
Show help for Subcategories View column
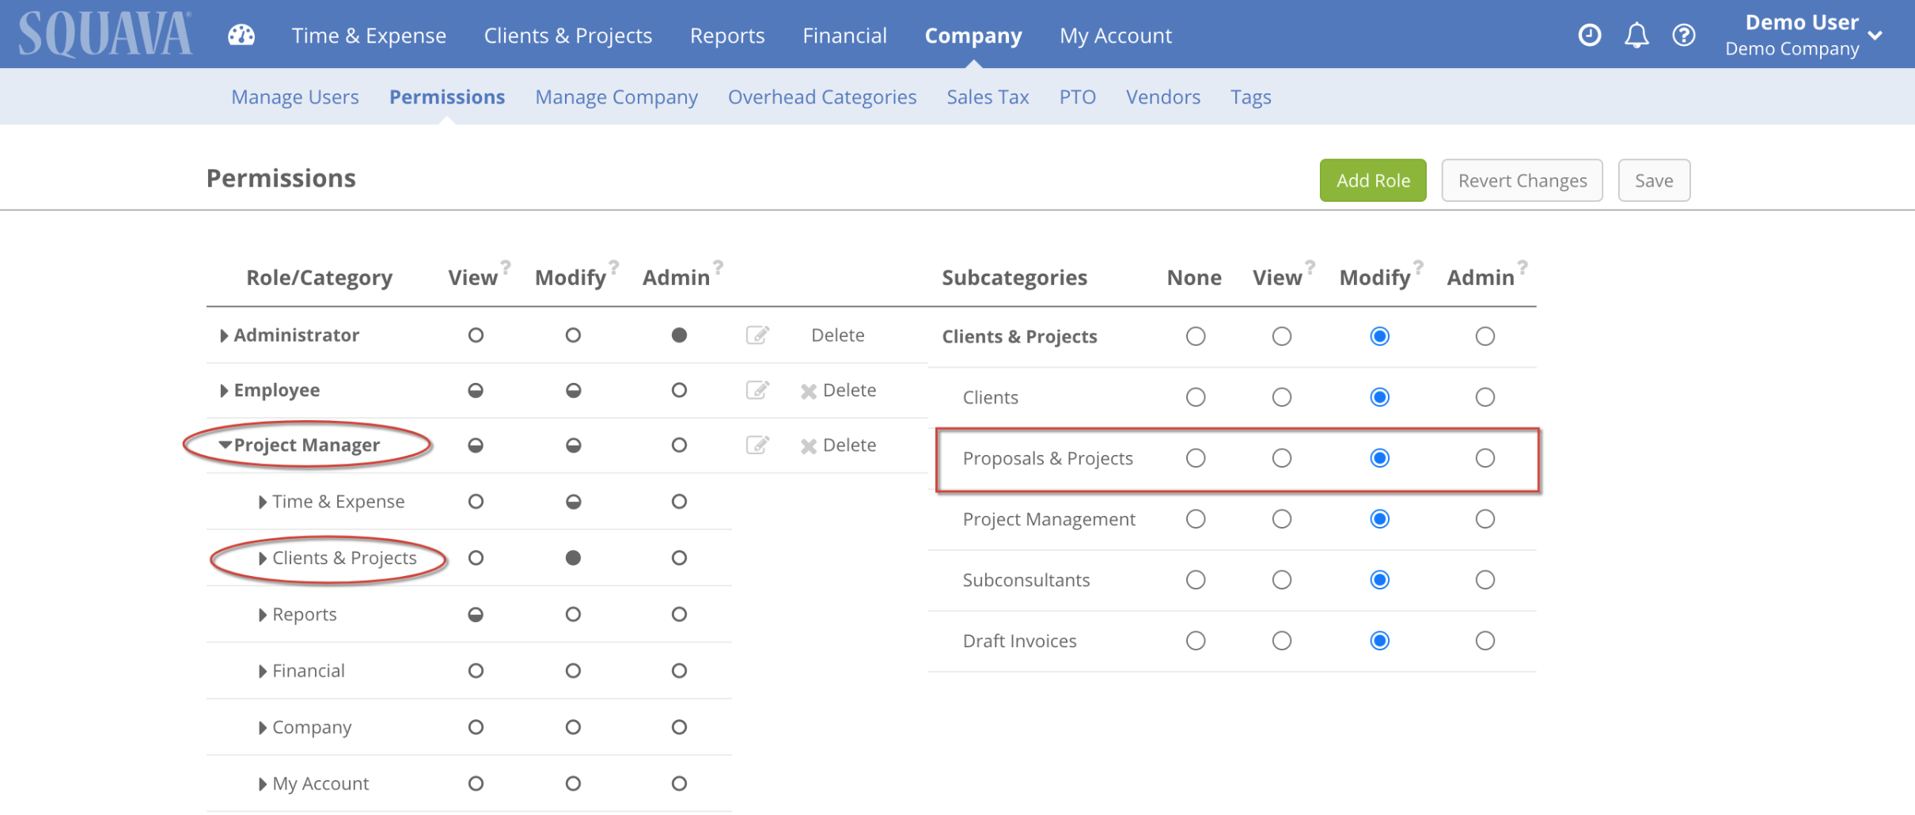click(1310, 267)
